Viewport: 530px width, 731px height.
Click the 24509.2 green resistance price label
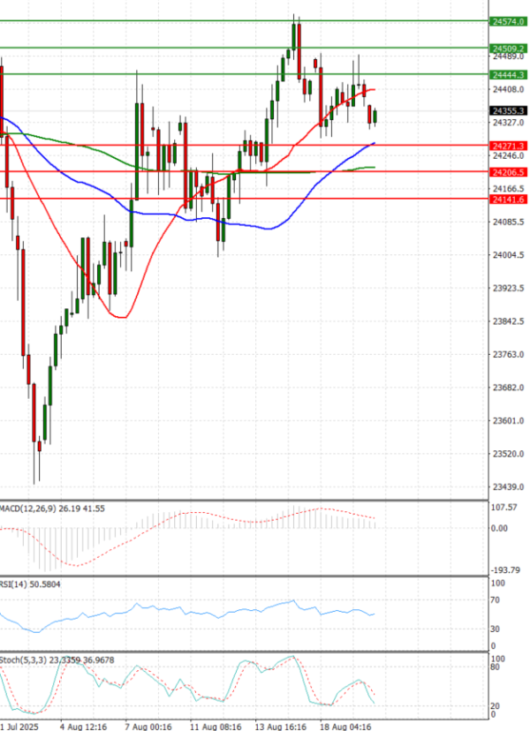point(508,48)
